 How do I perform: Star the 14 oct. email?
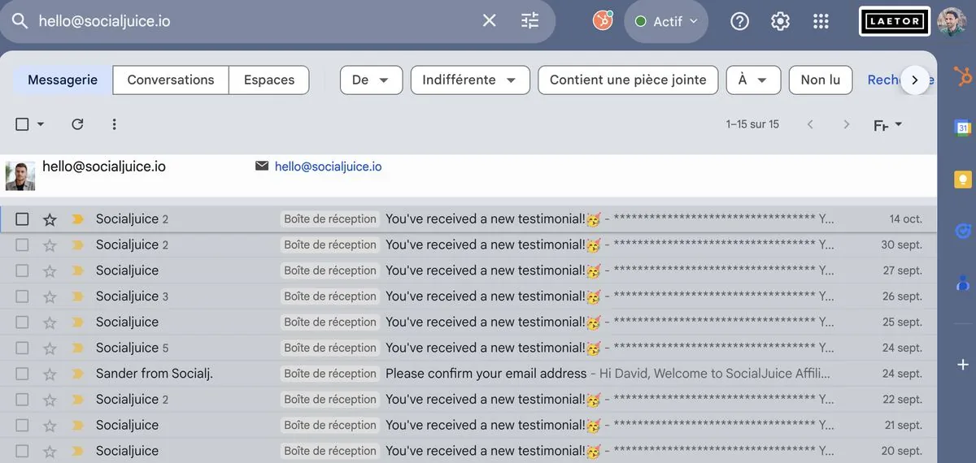click(50, 219)
